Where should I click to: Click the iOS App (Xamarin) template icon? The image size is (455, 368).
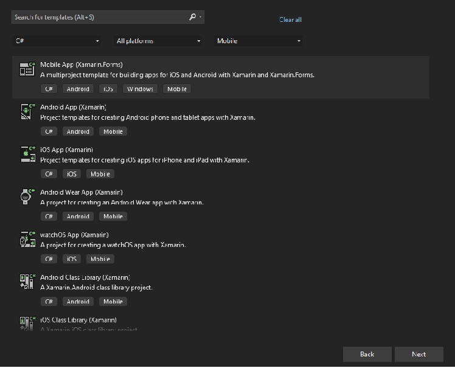click(27, 154)
